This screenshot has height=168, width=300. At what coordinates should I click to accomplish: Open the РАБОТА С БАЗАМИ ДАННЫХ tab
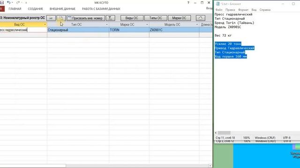(101, 9)
